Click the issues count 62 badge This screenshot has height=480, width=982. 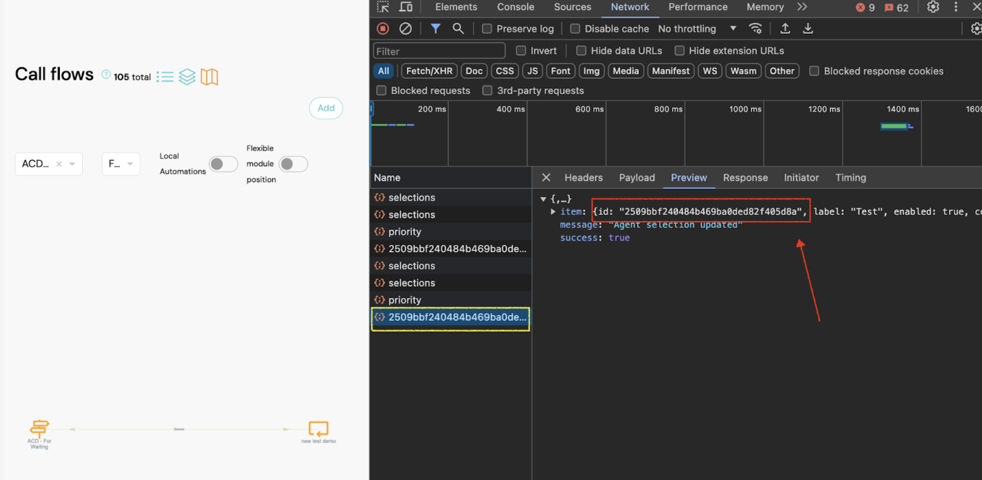(x=896, y=7)
